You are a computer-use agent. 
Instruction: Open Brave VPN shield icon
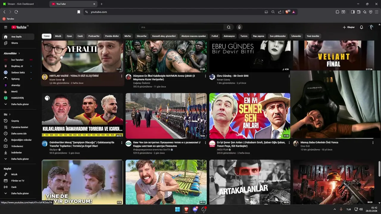click(371, 12)
